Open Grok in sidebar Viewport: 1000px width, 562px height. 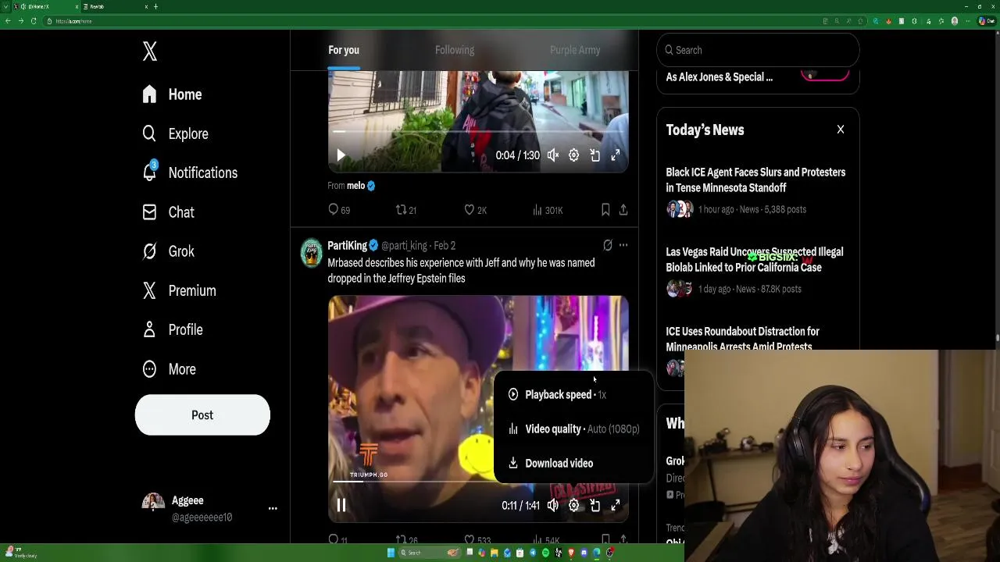pyautogui.click(x=168, y=251)
